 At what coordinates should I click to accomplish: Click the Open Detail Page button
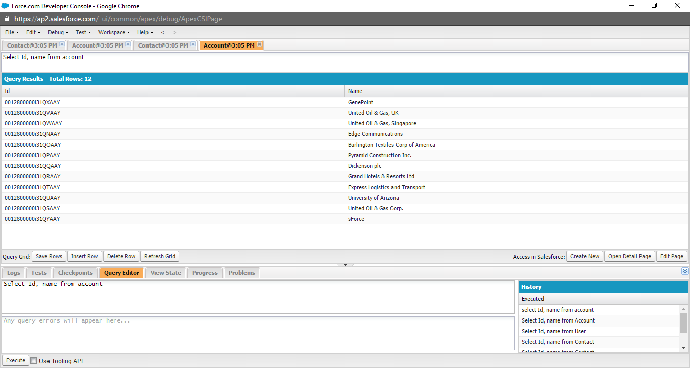629,256
